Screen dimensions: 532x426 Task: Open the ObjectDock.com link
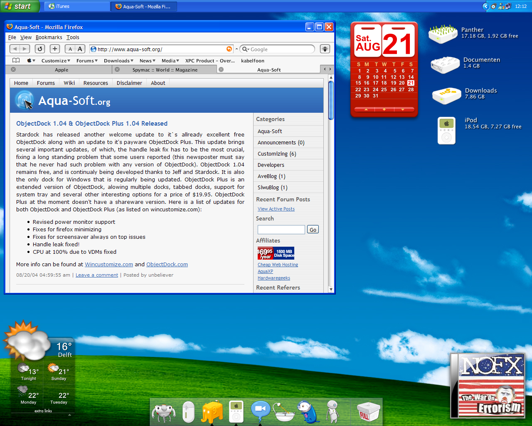(x=167, y=264)
